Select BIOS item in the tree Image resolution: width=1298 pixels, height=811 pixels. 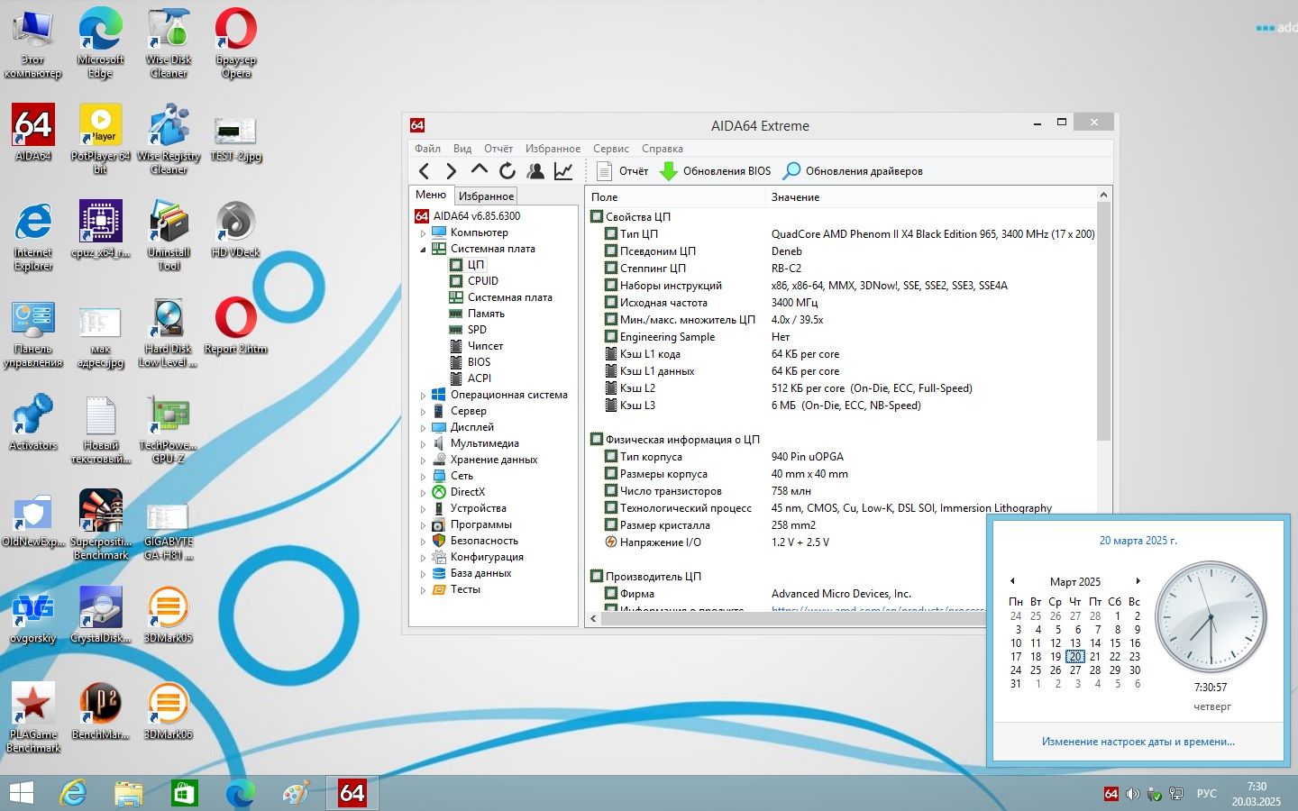point(479,362)
